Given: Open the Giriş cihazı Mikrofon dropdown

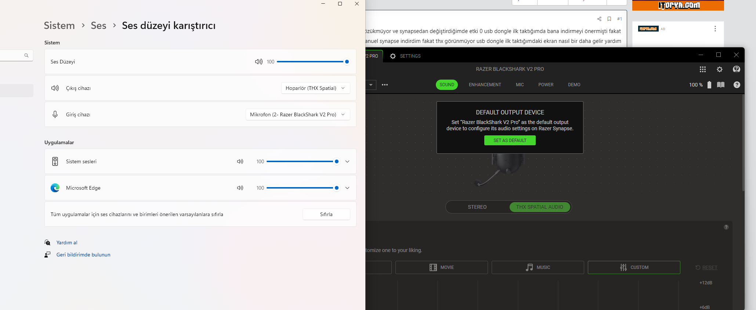Looking at the screenshot, I should pyautogui.click(x=298, y=114).
